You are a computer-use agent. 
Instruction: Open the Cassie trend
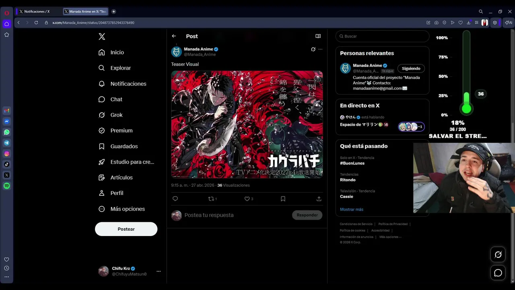[x=346, y=197]
